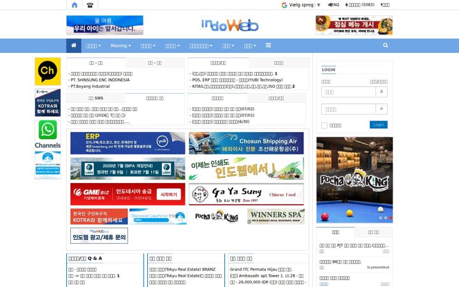Screen dimensions: 459x287
Task: Click the author name Icymenthol
Action: click(378, 267)
